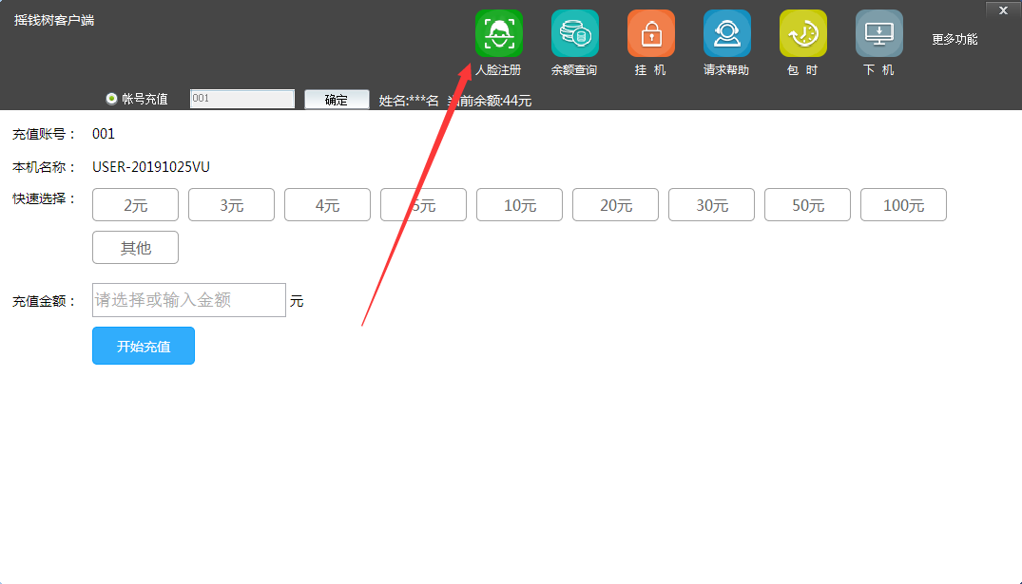The width and height of the screenshot is (1022, 584).
Task: Click the 其他 other amount button
Action: [135, 248]
